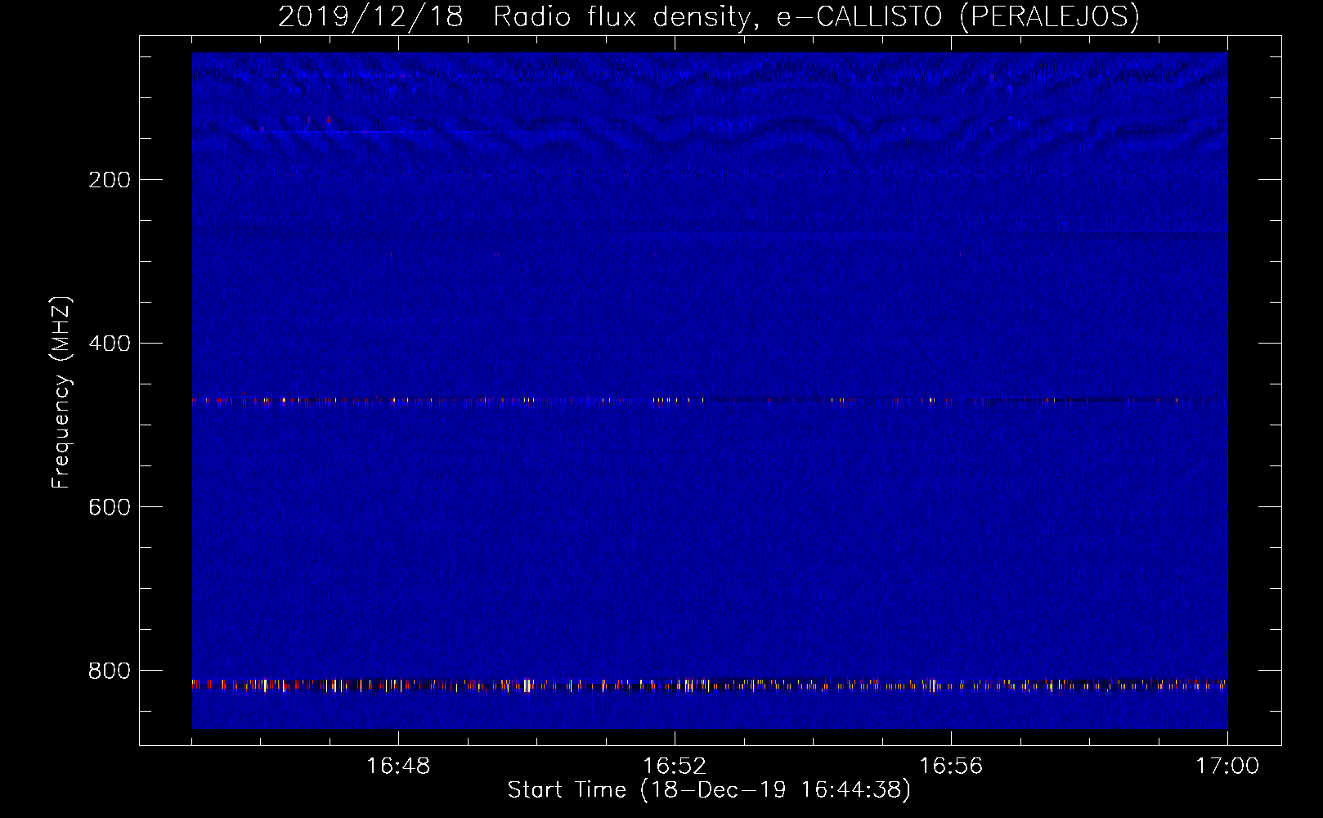Screen dimensions: 1323x818
Task: Select the 200 frequency tick label
Action: 110,180
